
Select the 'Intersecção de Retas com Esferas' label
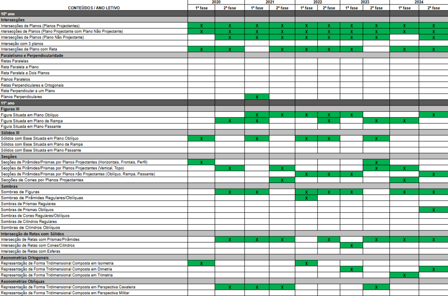pyautogui.click(x=30, y=251)
